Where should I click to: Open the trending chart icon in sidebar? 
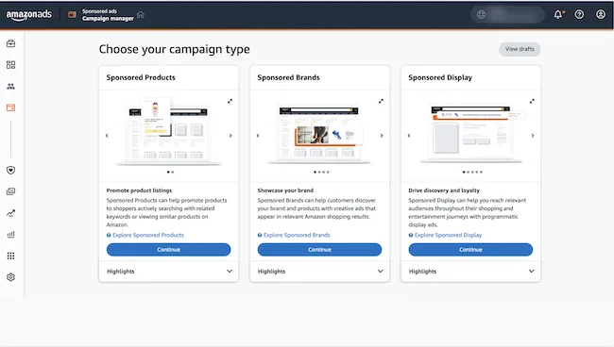coord(11,213)
